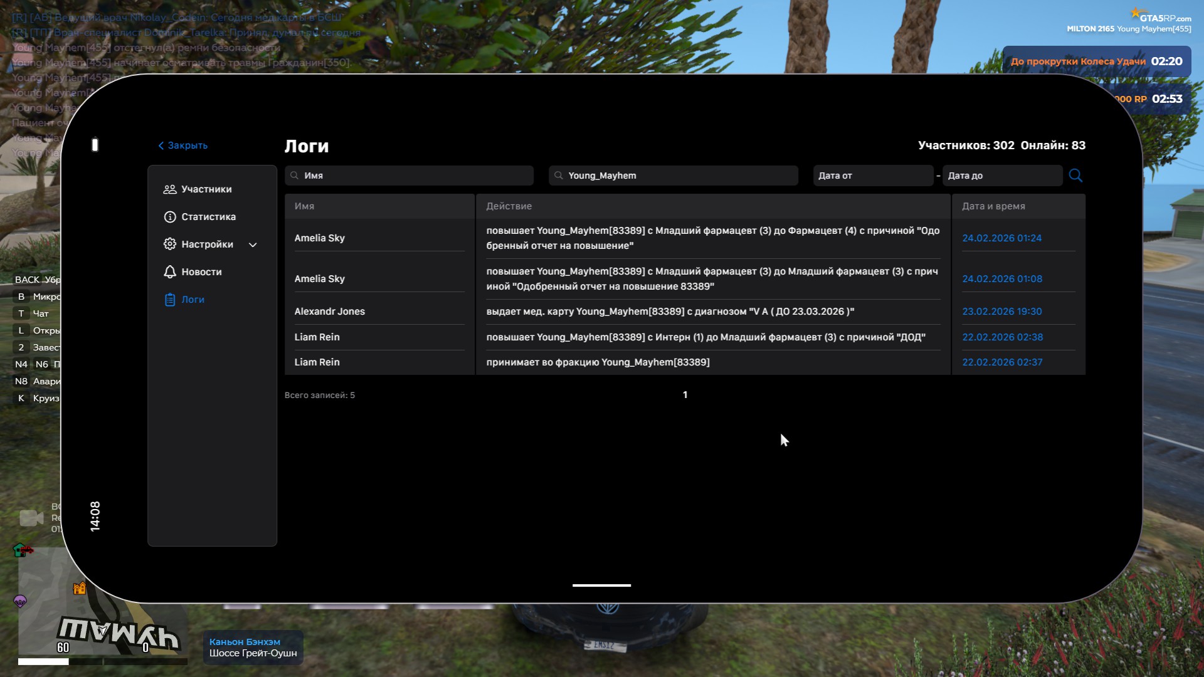This screenshot has width=1204, height=677.
Task: Open the Дата от date picker
Action: [872, 176]
